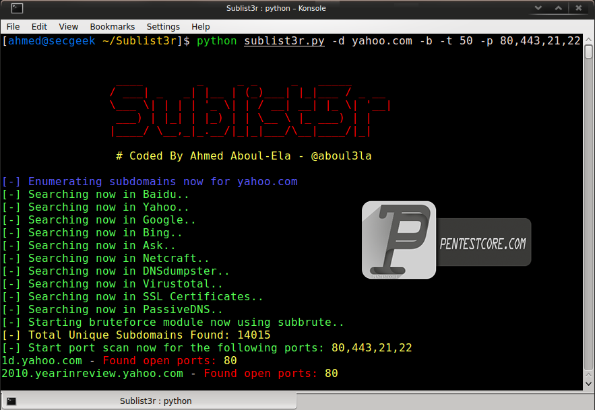Click the '# Coded By Ahmed Aboul-Ela' line
595x410 pixels.
point(244,156)
